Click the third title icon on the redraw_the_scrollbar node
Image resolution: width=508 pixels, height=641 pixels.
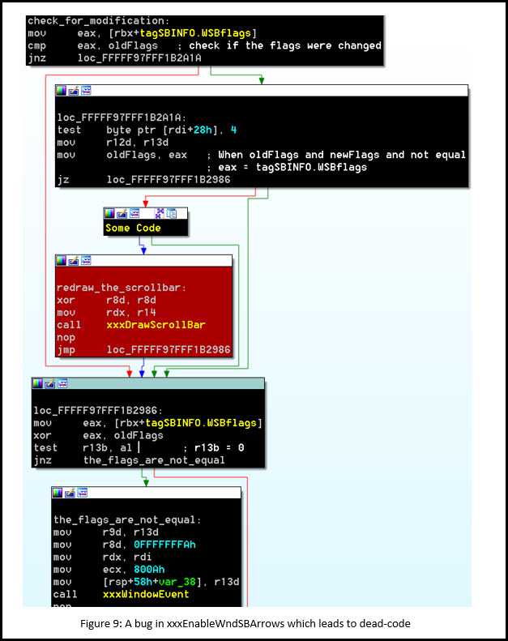(85, 260)
